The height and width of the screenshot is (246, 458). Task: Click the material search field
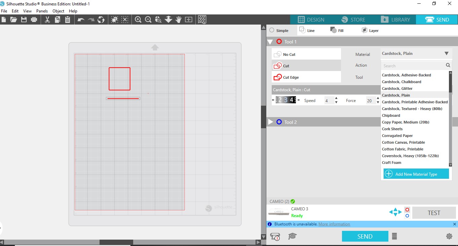point(416,66)
